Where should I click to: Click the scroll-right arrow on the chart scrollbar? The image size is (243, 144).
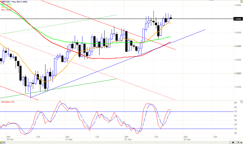coord(238,142)
